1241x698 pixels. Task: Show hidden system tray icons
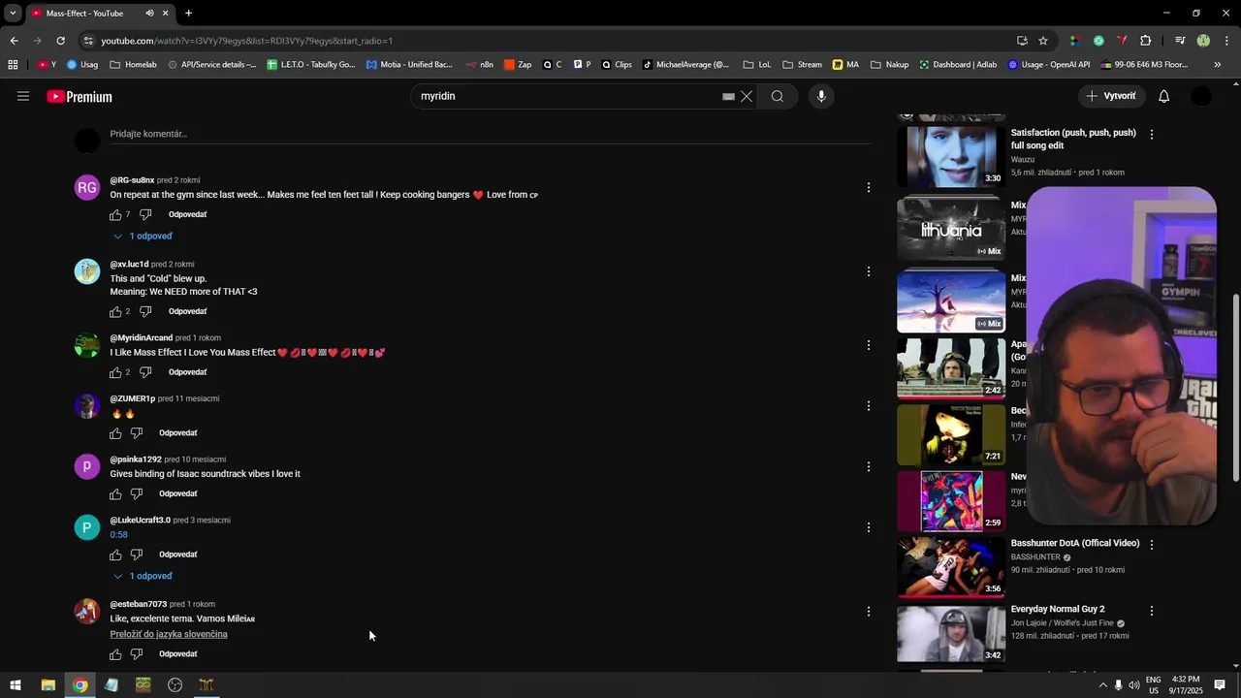tap(1102, 685)
